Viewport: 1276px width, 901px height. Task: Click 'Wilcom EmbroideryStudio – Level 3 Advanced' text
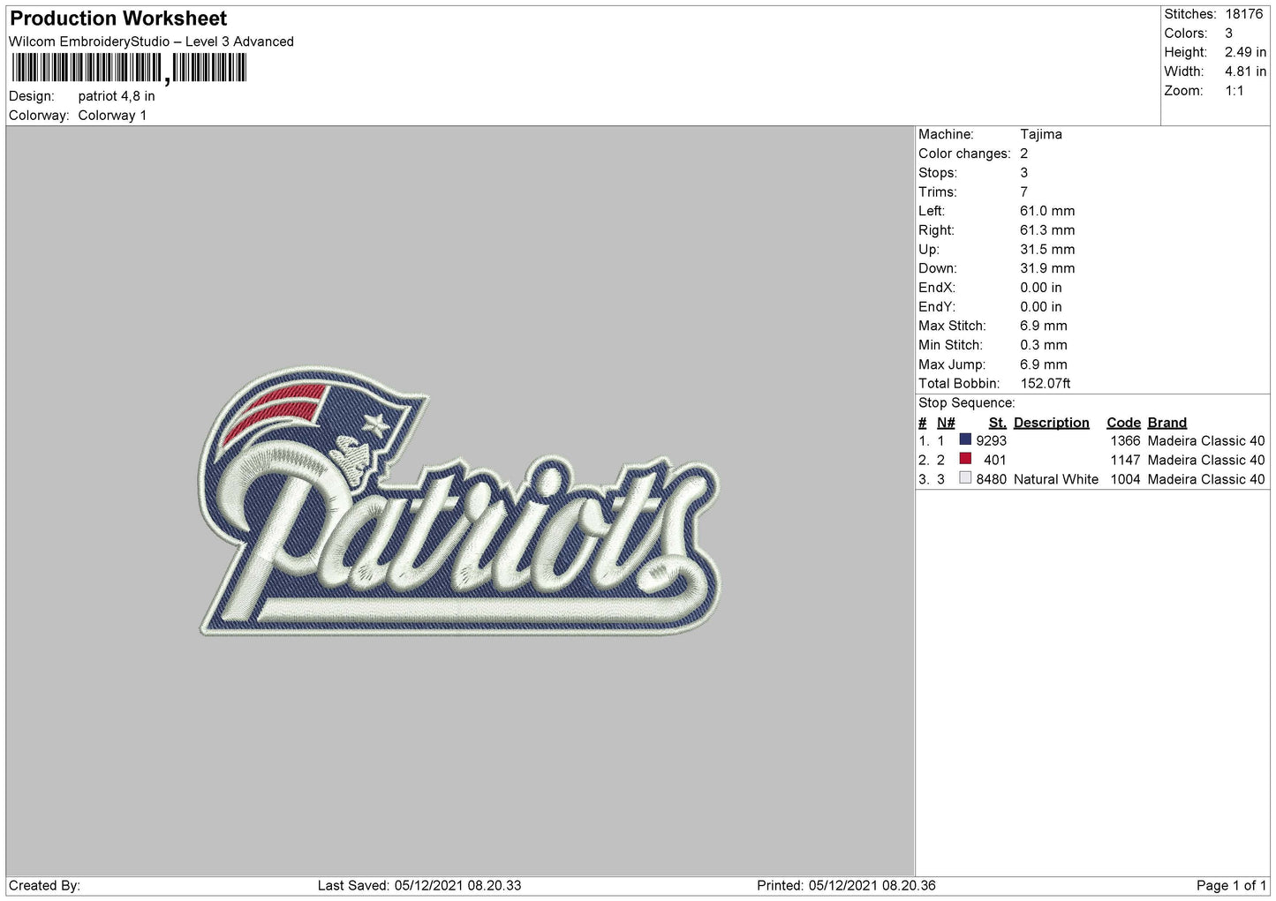(151, 41)
